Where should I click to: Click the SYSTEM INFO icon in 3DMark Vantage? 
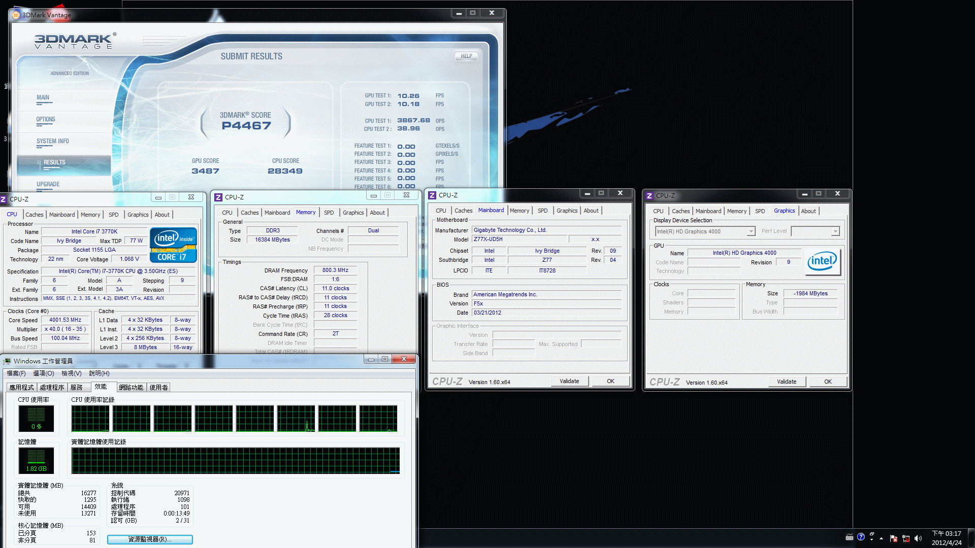[x=53, y=141]
